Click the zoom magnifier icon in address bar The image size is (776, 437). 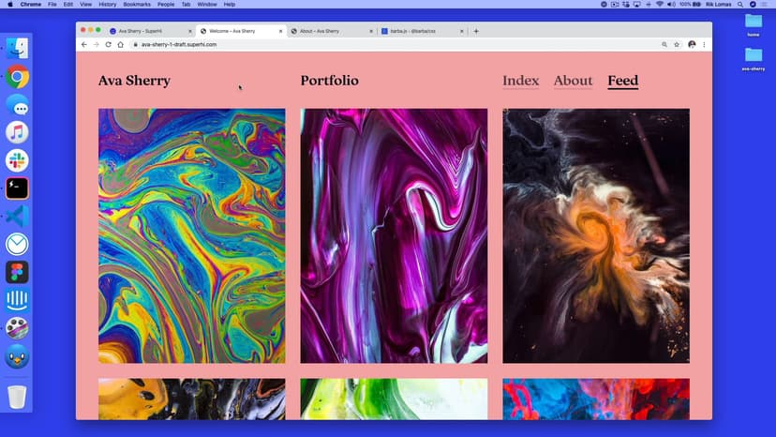(664, 44)
